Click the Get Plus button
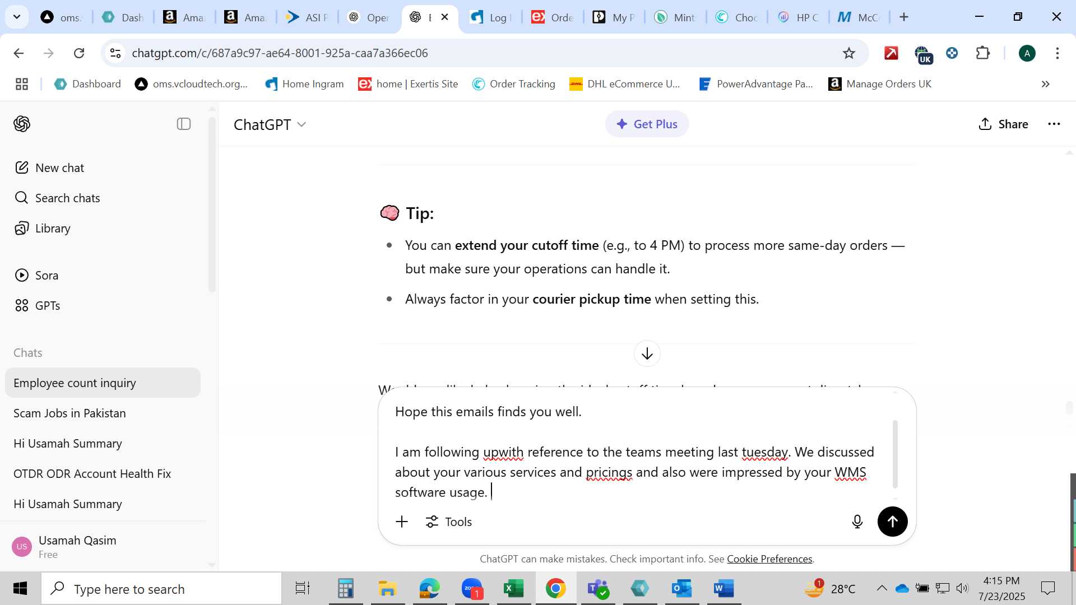 pos(647,124)
